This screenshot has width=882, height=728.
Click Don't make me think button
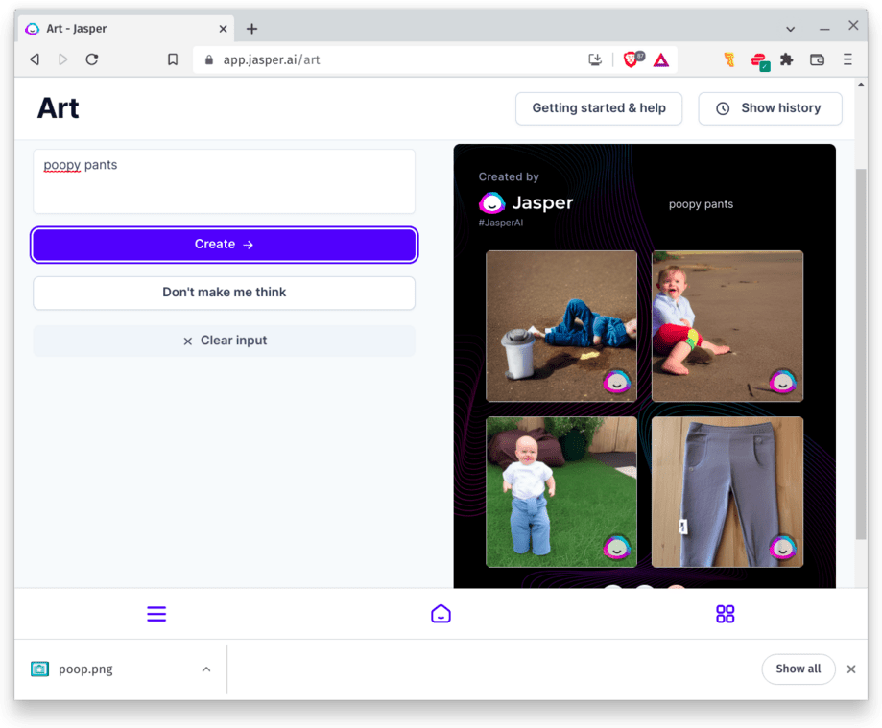point(224,293)
